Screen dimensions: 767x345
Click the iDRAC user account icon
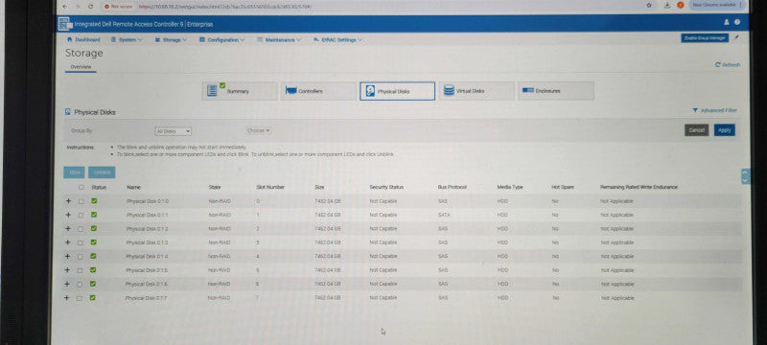tap(727, 22)
